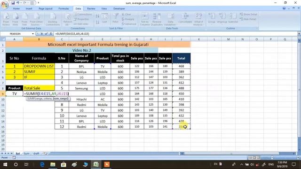This screenshot has width=301, height=169.
Task: Open the Formulas tab
Action: 63,8
